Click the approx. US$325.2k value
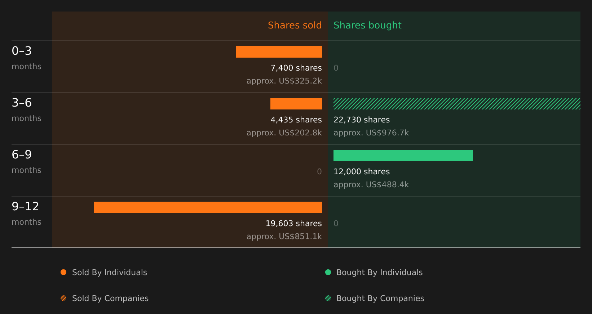The height and width of the screenshot is (314, 592). [284, 81]
